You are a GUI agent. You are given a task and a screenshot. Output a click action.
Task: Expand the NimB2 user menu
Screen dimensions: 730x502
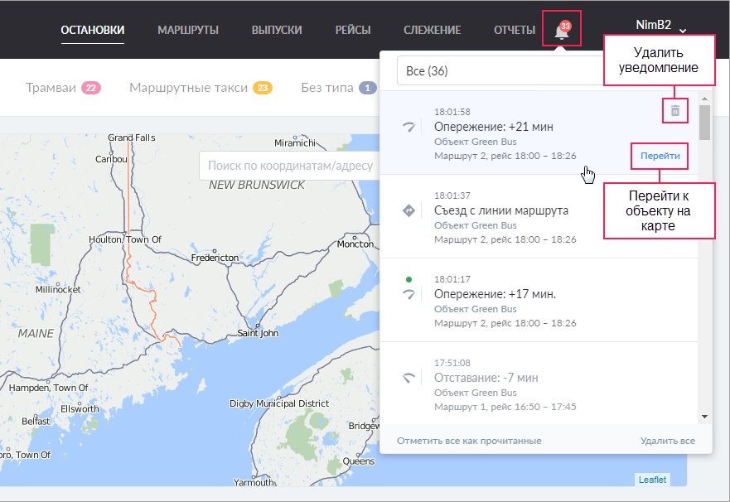(661, 25)
